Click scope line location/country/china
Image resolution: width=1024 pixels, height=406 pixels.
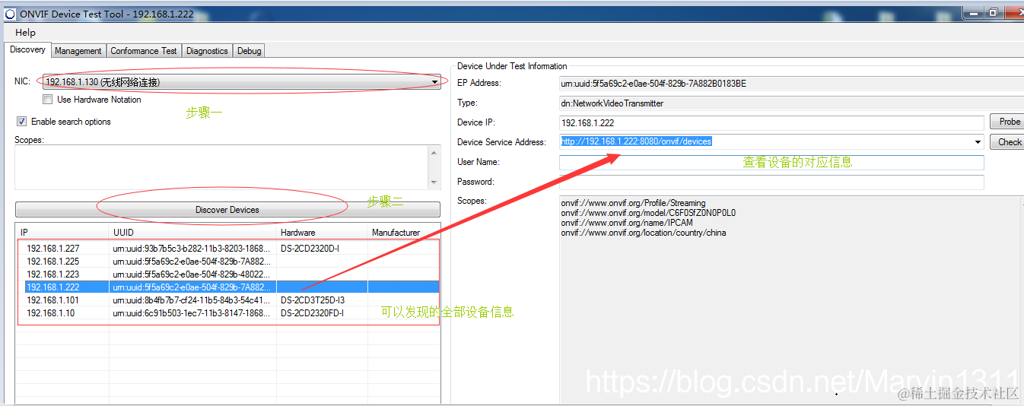644,233
